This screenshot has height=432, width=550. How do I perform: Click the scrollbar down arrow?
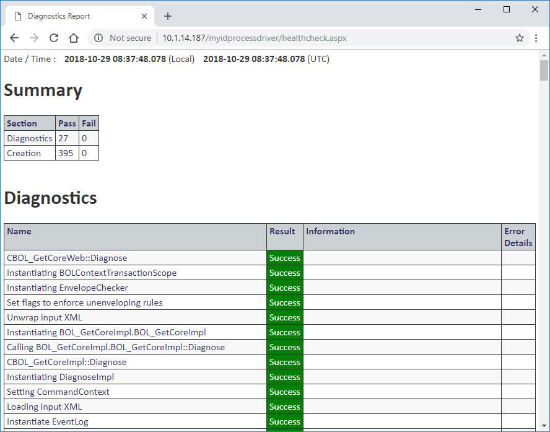pyautogui.click(x=544, y=426)
